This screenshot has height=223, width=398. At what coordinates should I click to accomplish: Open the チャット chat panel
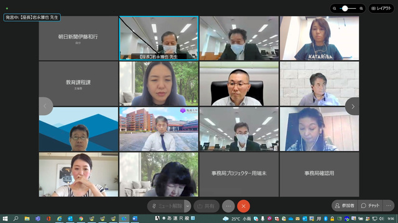coord(371,206)
